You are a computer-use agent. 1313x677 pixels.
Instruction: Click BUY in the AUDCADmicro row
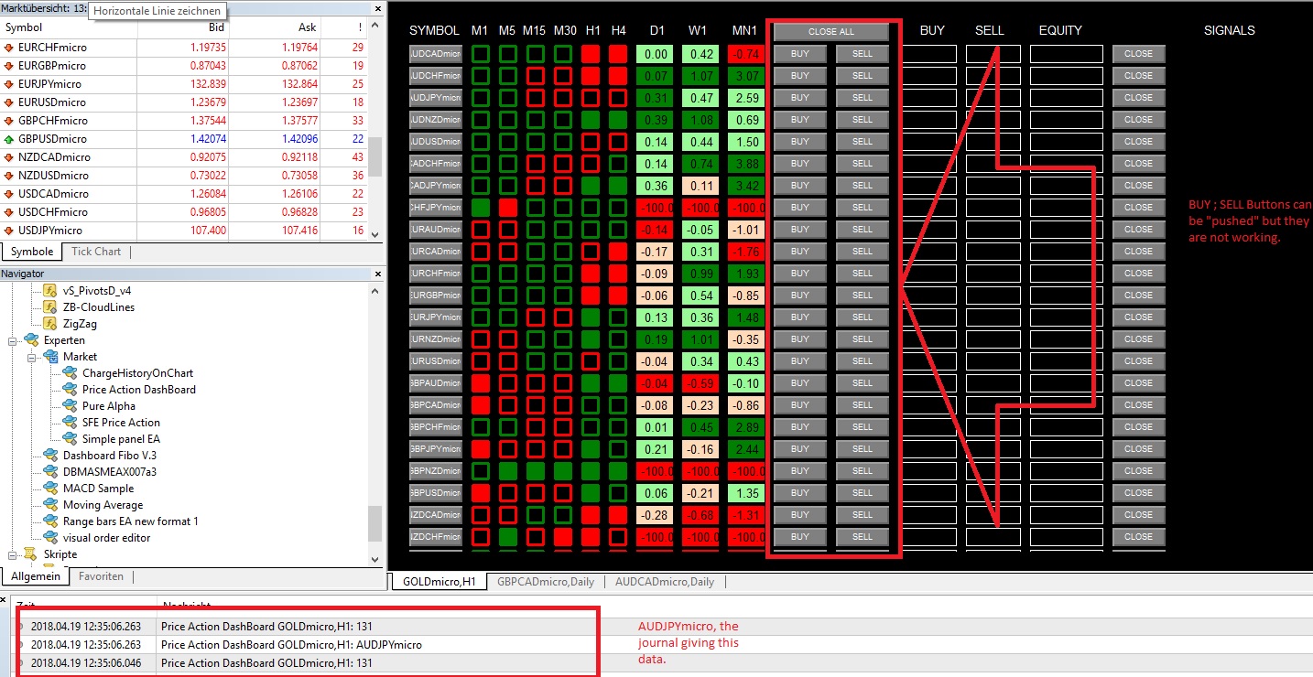[800, 53]
